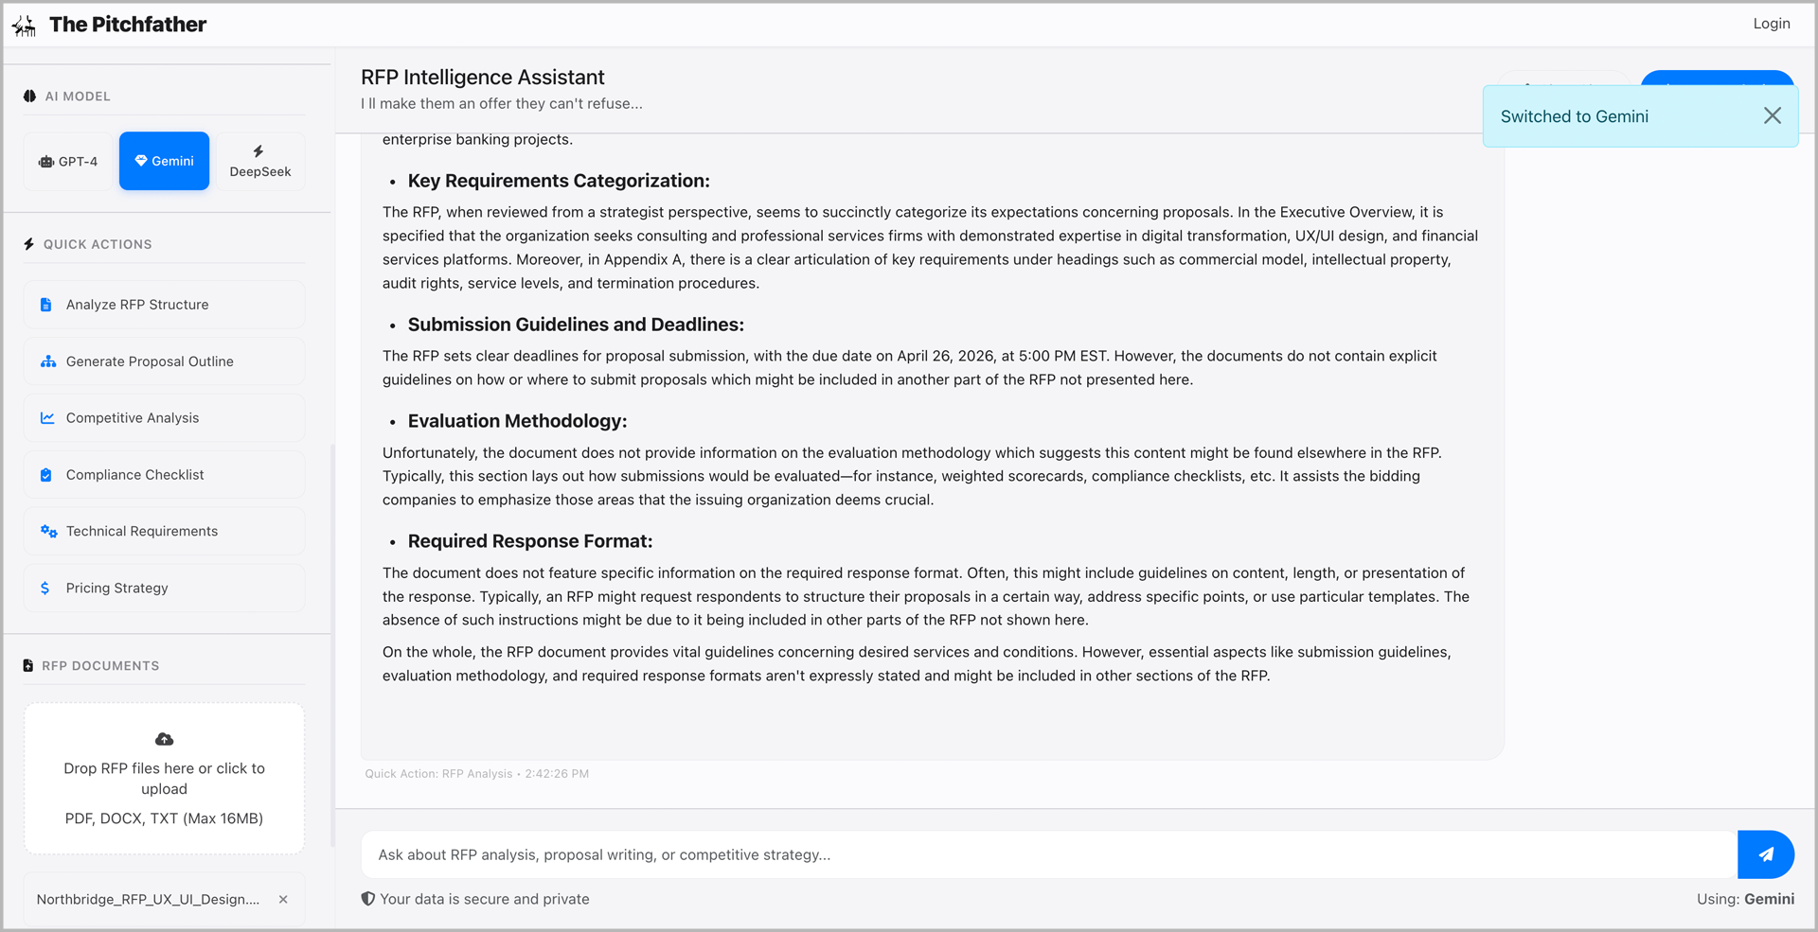Remove the Northbridge_RFP_UX_UI_Design file
1818x932 pixels.
click(x=283, y=900)
